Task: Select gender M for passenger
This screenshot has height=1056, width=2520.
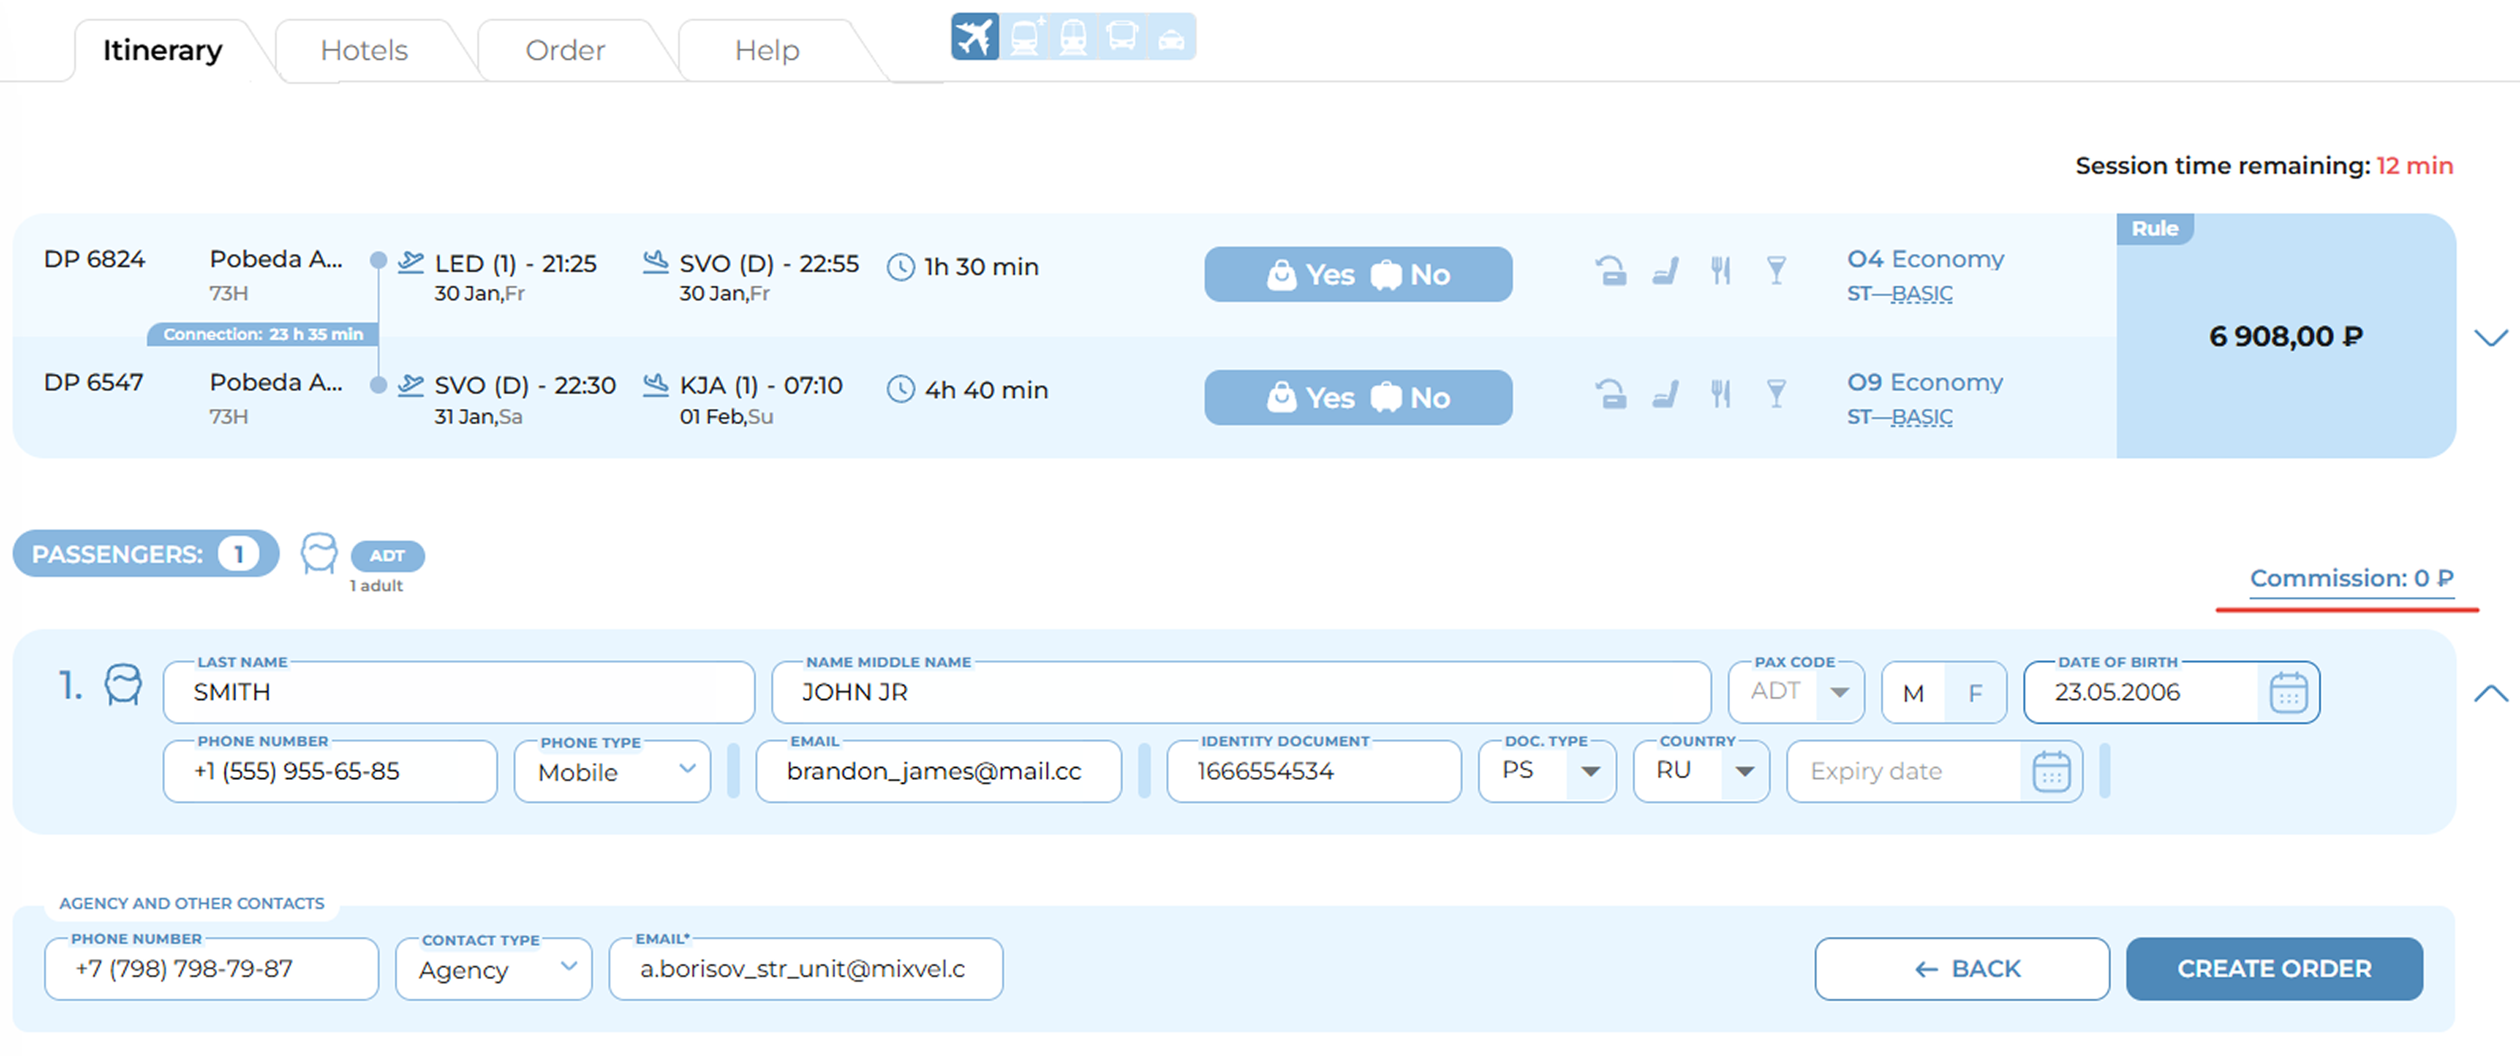Action: pos(1912,692)
